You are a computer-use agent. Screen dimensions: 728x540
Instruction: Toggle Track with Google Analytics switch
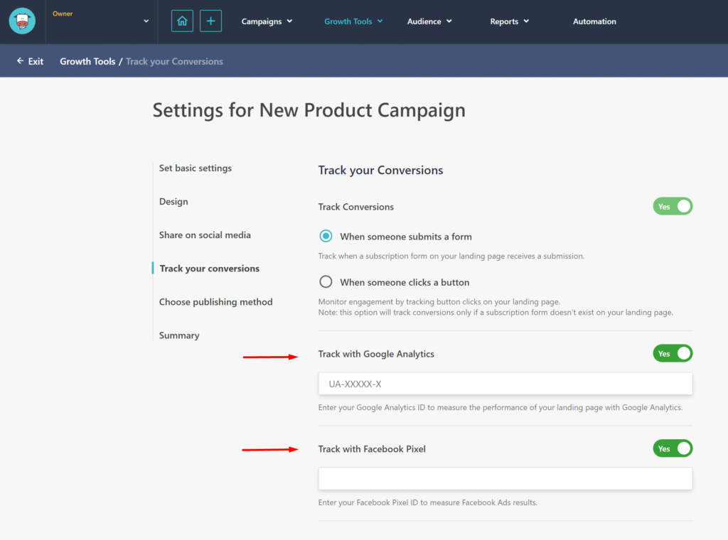(673, 354)
